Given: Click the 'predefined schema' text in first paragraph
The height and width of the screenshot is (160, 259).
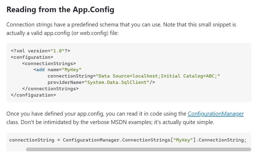Looking at the screenshot, I should tap(95, 25).
